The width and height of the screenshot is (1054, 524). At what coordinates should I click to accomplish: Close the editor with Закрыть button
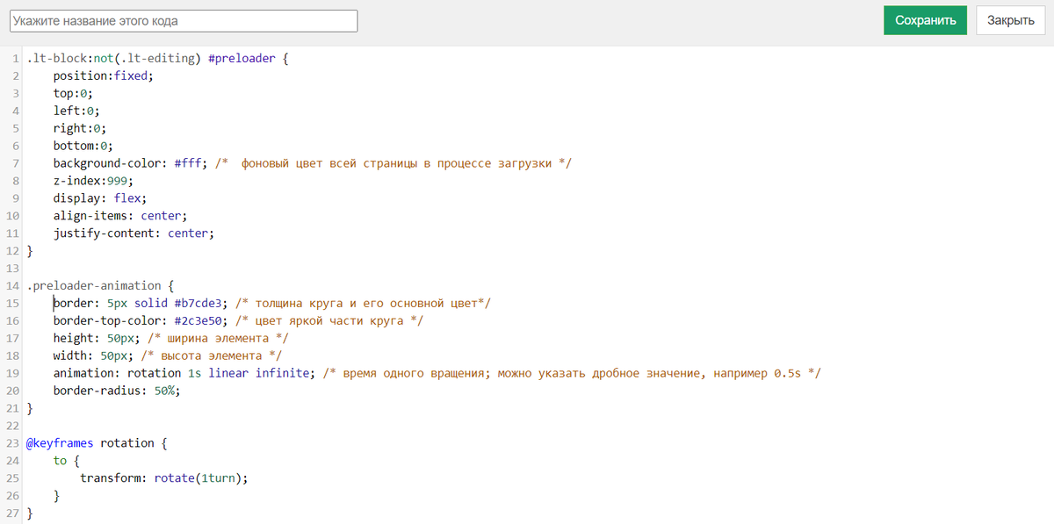[x=1010, y=20]
